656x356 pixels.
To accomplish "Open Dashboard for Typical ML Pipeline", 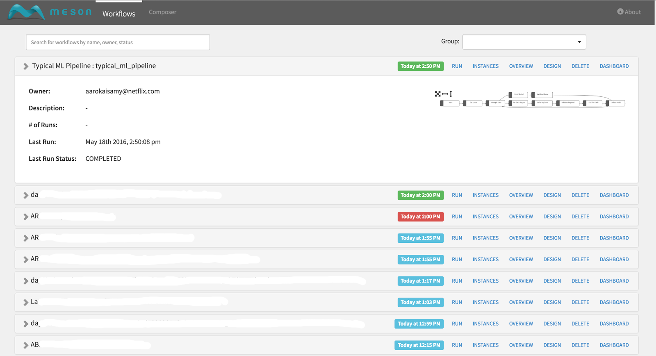I will click(x=614, y=66).
